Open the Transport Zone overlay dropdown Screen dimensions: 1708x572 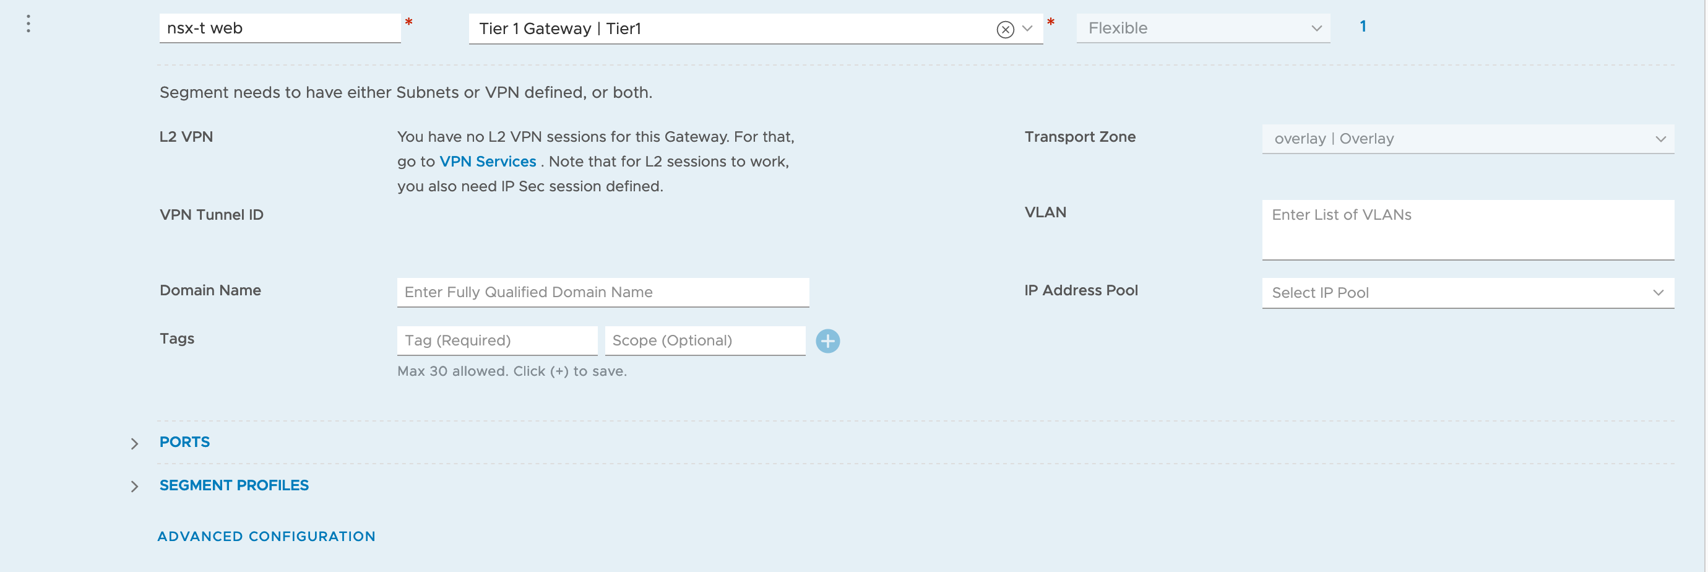point(1467,139)
